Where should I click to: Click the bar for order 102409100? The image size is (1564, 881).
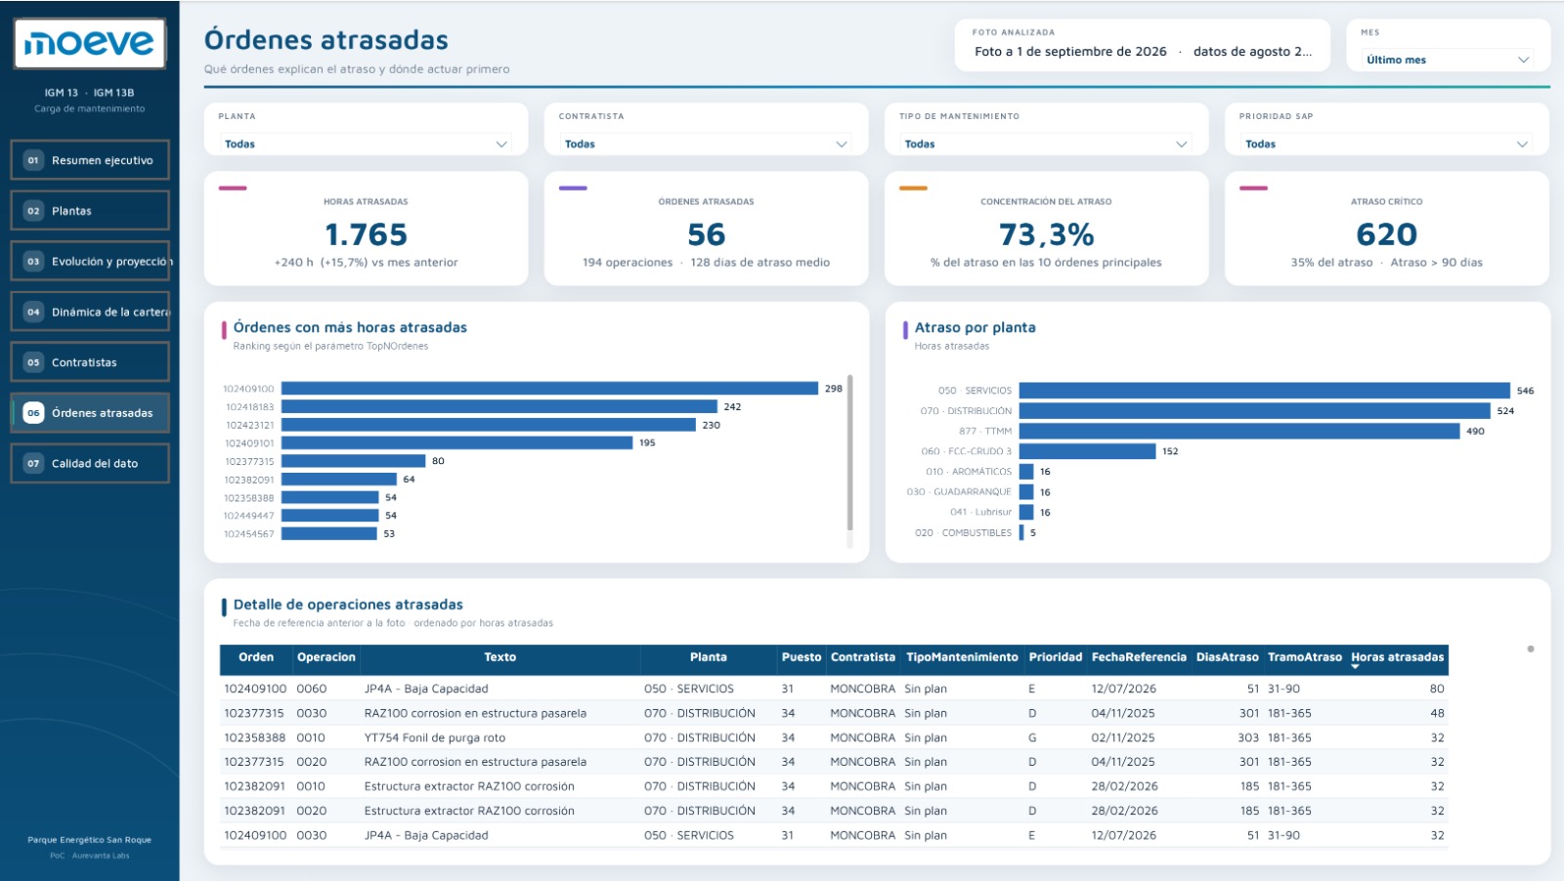pos(549,389)
